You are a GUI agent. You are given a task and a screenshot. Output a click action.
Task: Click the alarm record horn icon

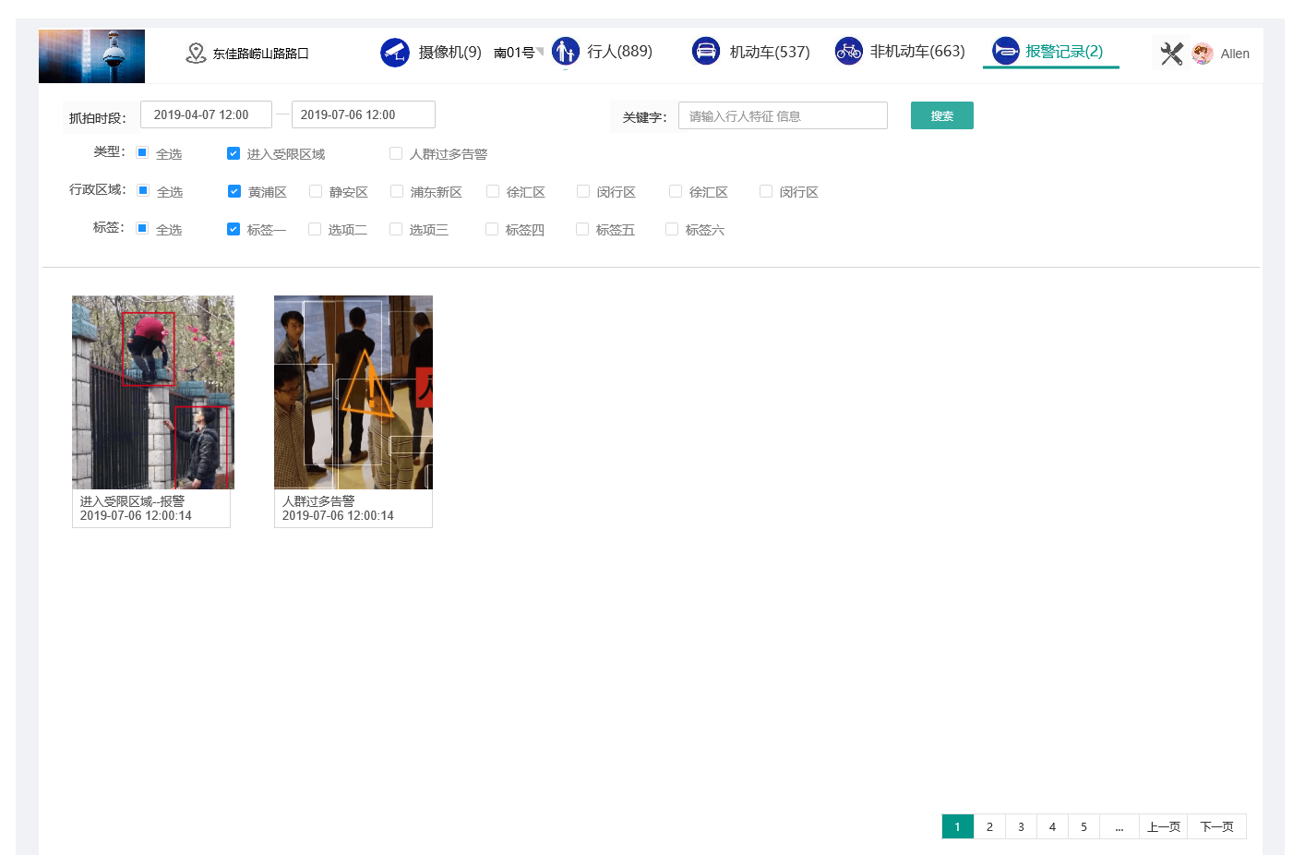(1005, 51)
